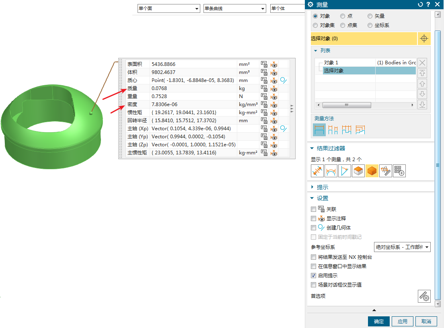Open the 测量 dialog gear menu
The width and height of the screenshot is (446, 328).
(310, 4)
